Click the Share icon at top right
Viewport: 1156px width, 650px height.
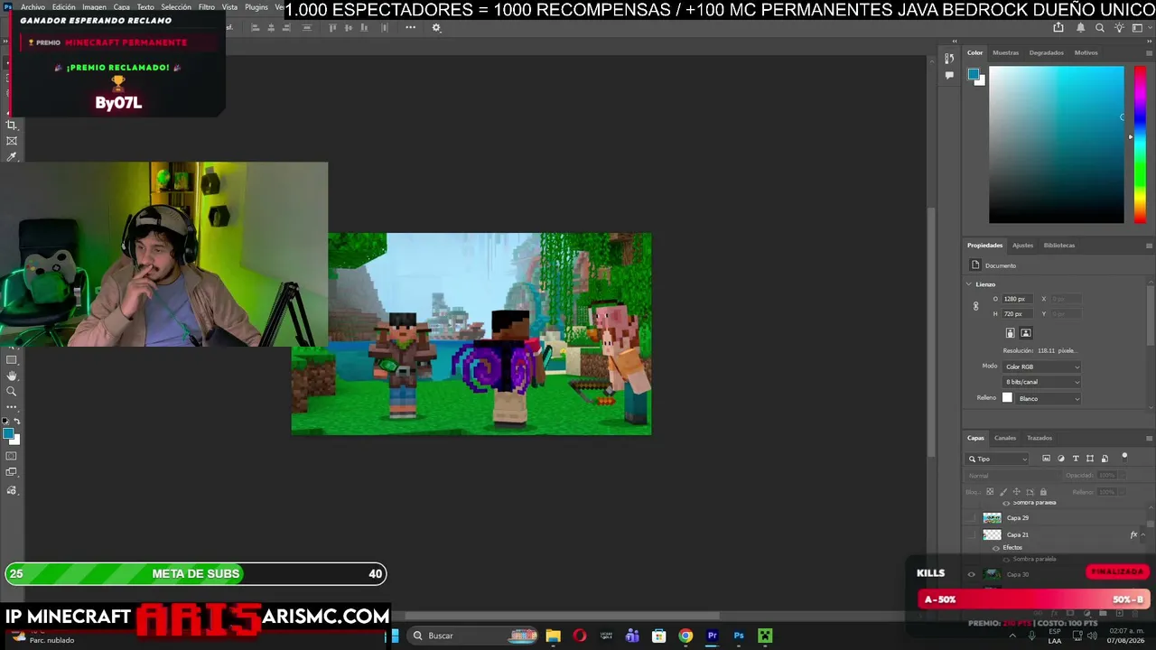[1058, 28]
